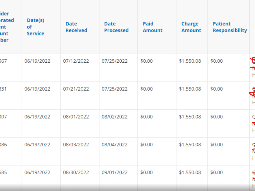Click account number ending 007
Viewport: 255px width, 191px height.
click(x=3, y=117)
